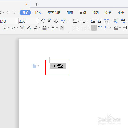Toggle underline formatting
This screenshot has height=128, width=128.
point(5,28)
